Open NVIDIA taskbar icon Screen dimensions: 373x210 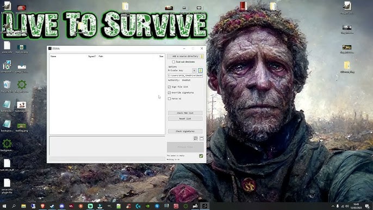(147, 206)
